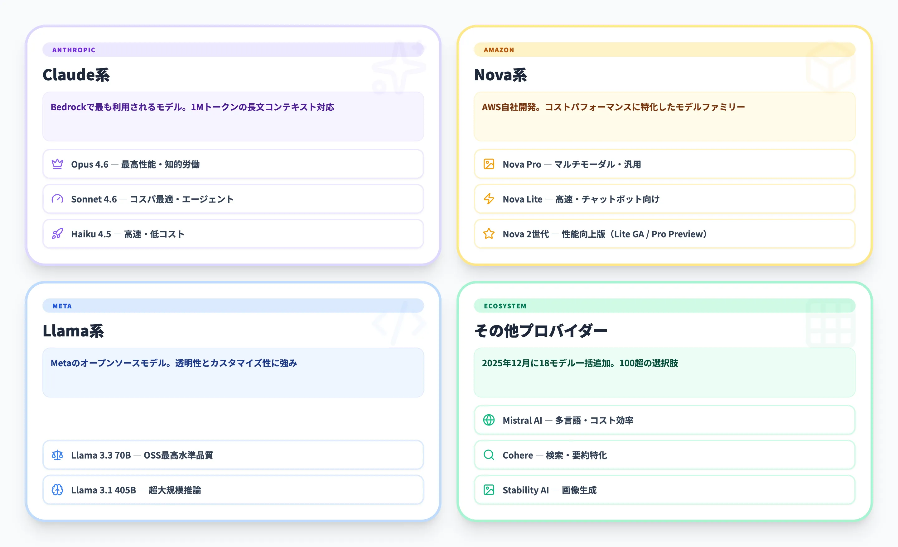This screenshot has height=547, width=898.
Task: Select the Stability AI — 画像生成 text
Action: (550, 490)
